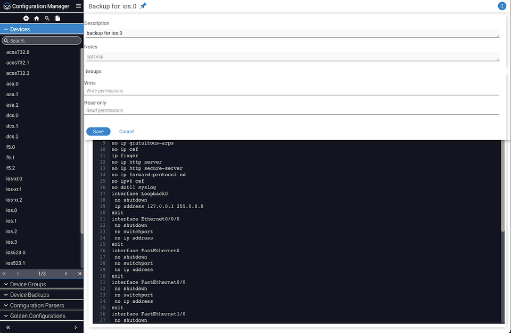This screenshot has width=511, height=333.
Task: Expand the Golden Configurations section
Action: tap(42, 316)
